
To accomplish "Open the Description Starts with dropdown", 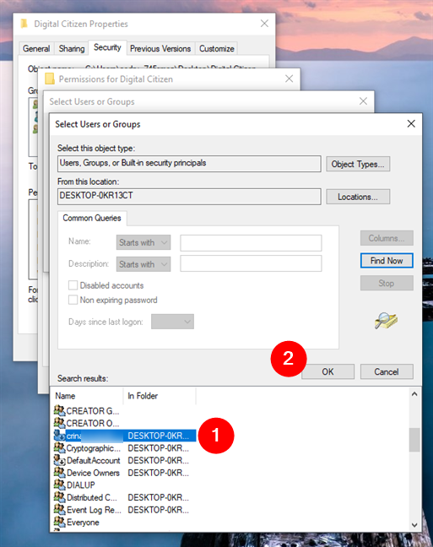I will coord(143,264).
